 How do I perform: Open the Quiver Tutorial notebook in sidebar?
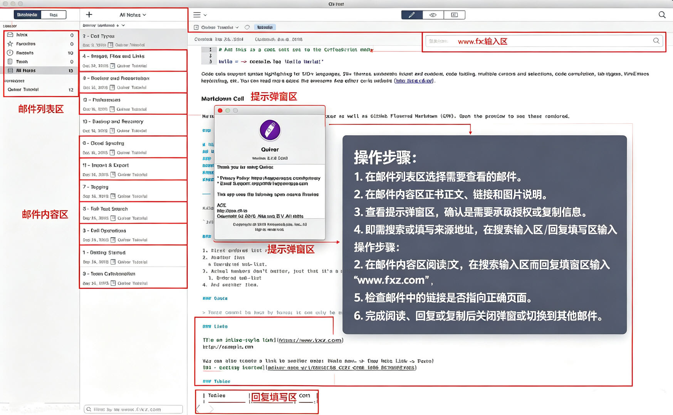coord(40,89)
